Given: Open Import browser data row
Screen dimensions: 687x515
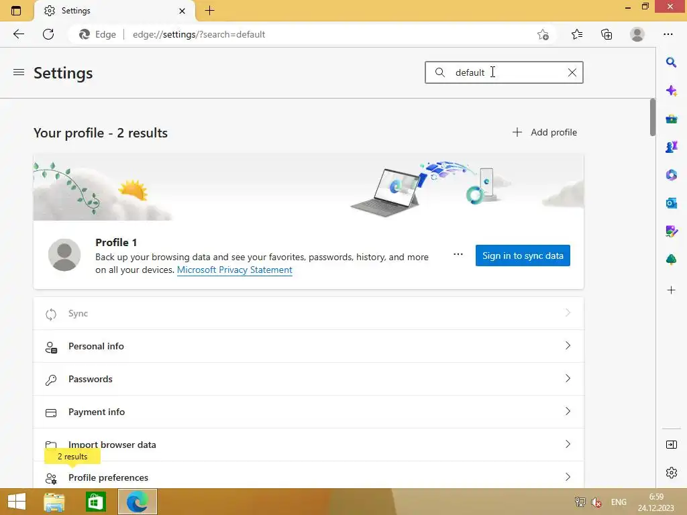Looking at the screenshot, I should (x=309, y=445).
